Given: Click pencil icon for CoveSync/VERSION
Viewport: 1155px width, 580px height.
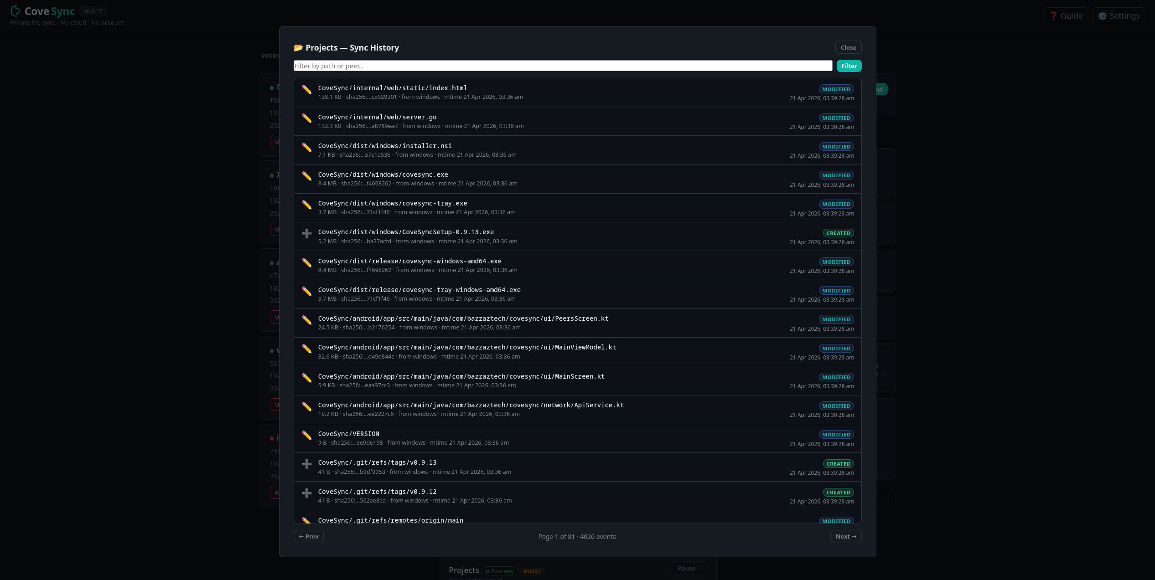Looking at the screenshot, I should (307, 436).
